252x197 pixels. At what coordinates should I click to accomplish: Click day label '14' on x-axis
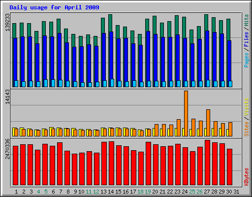(x=111, y=192)
